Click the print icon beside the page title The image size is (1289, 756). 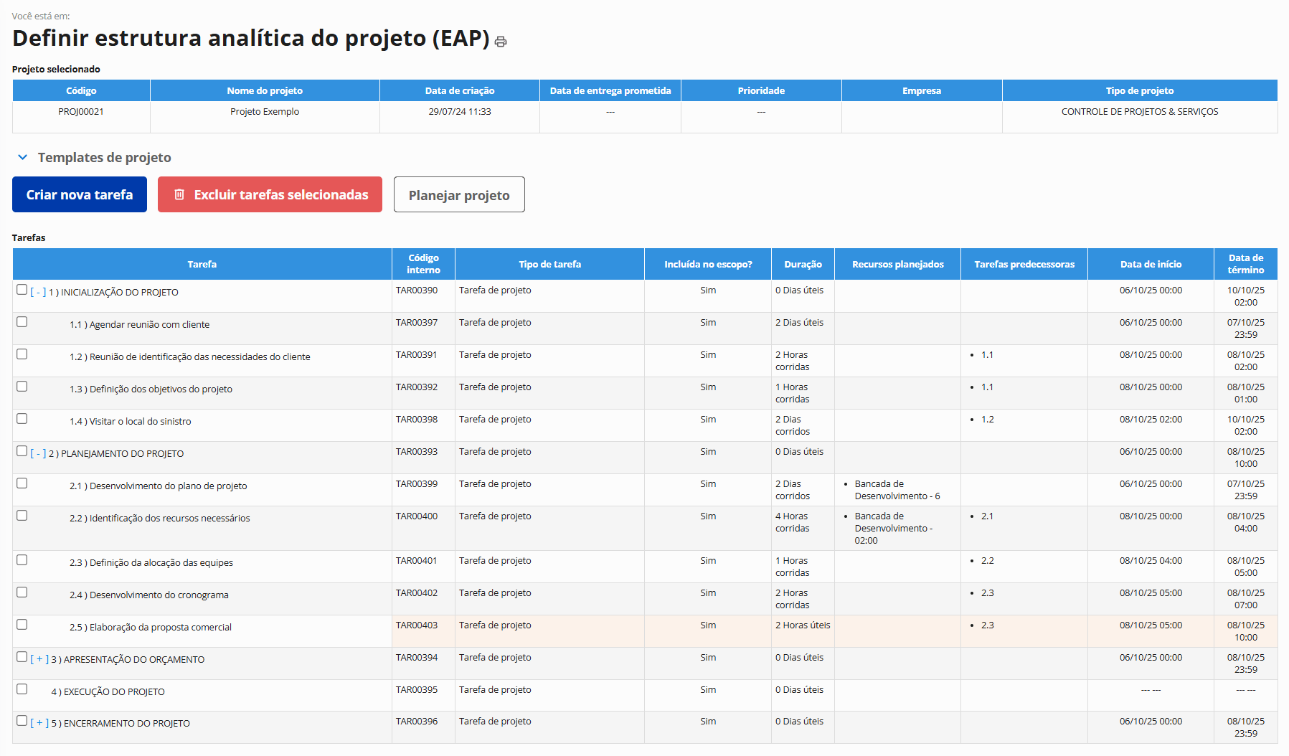501,42
